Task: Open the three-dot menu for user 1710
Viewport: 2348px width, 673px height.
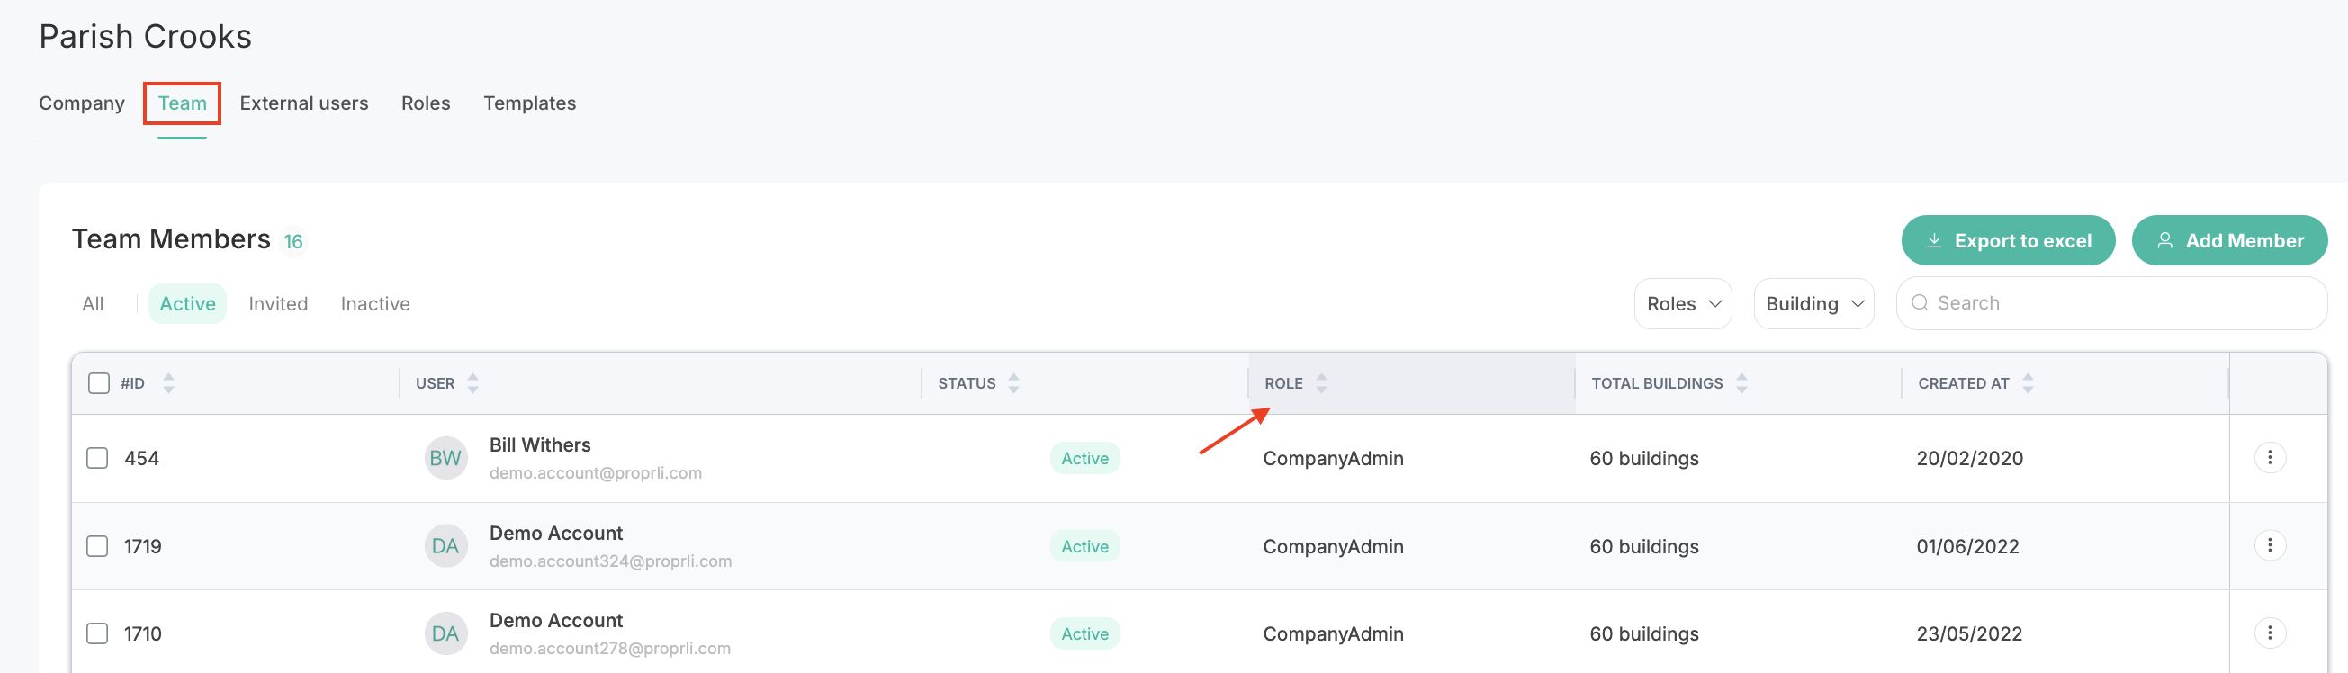Action: [x=2270, y=633]
